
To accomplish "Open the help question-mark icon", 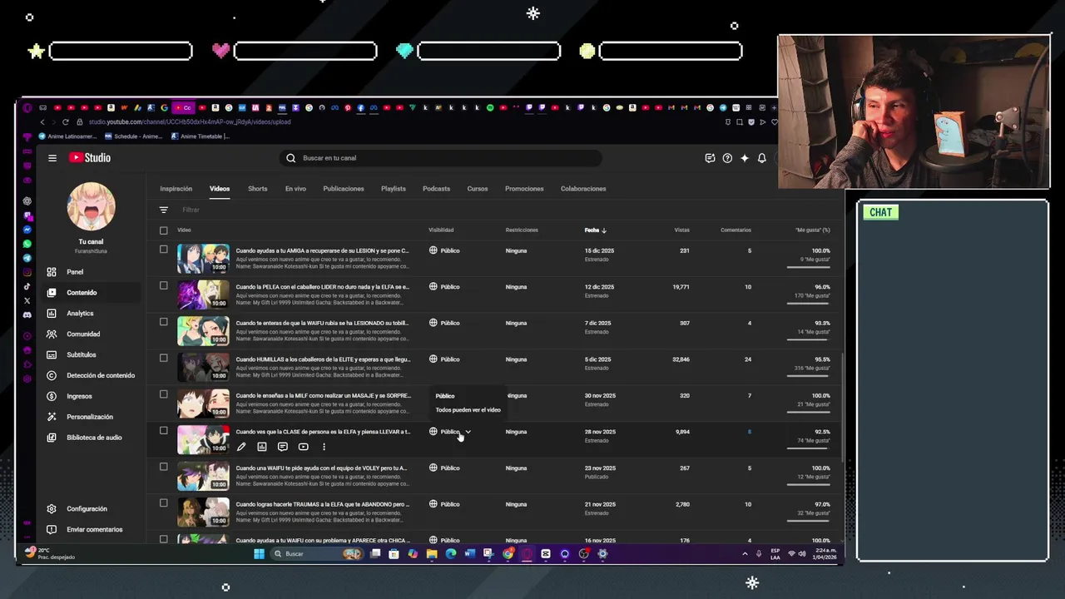I will [727, 158].
